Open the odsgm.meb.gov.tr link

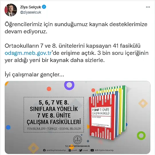(28, 53)
